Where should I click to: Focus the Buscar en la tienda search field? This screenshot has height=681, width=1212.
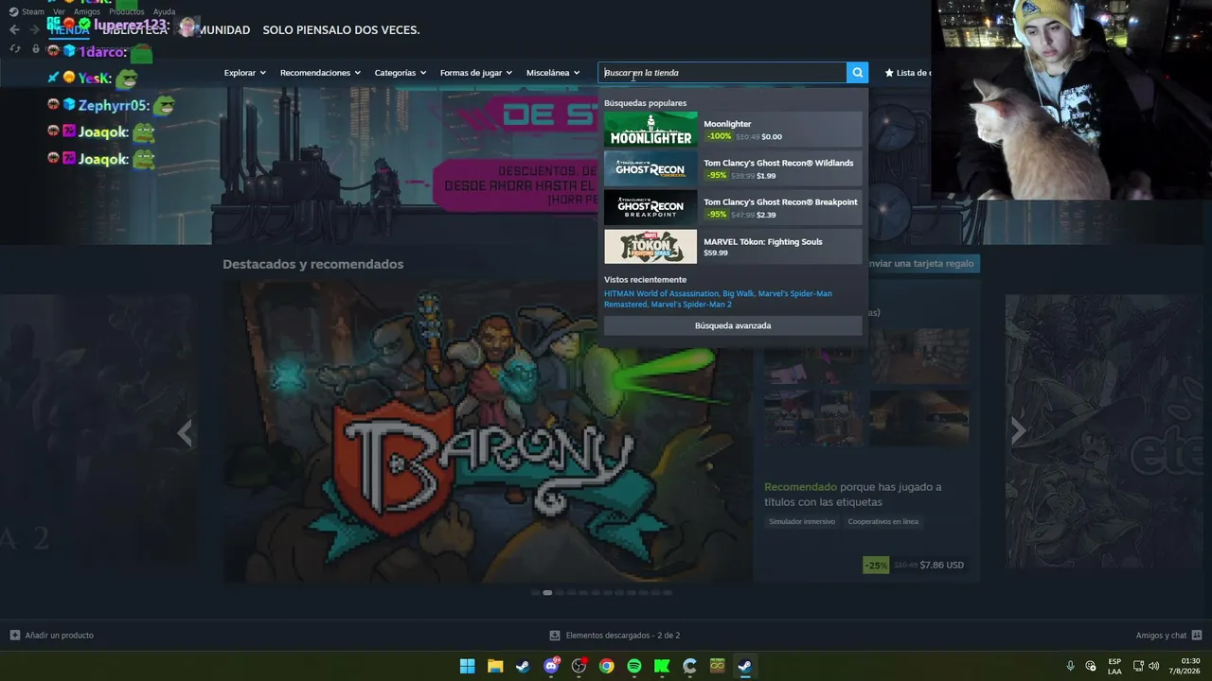click(x=722, y=73)
